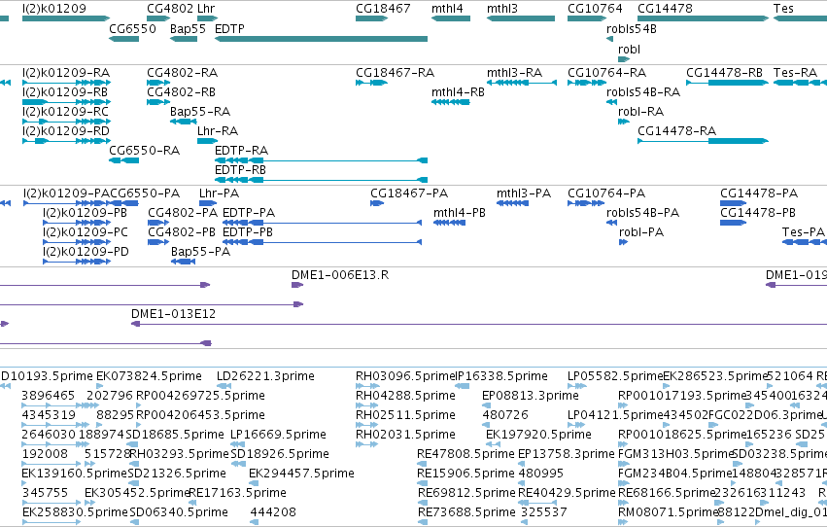This screenshot has width=827, height=527.
Task: Open the CG18467 gene label
Action: coord(383,9)
